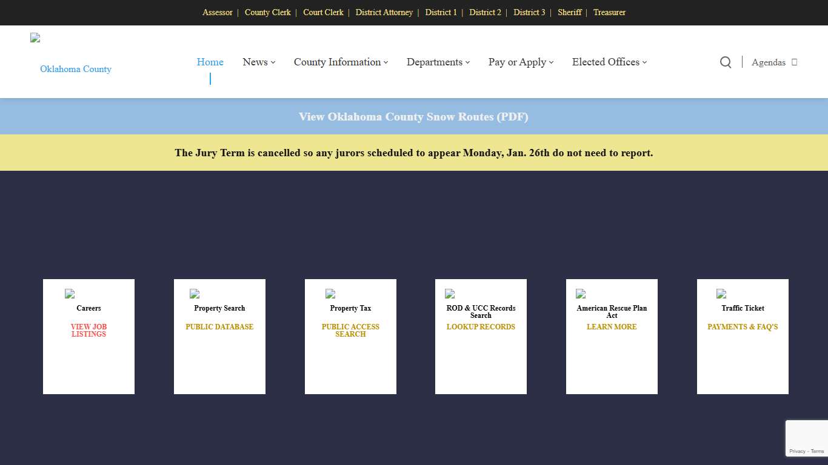Click View Job Listings link

[x=88, y=330]
